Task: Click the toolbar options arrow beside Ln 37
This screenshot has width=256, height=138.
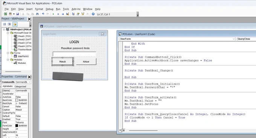Action: click(138, 15)
